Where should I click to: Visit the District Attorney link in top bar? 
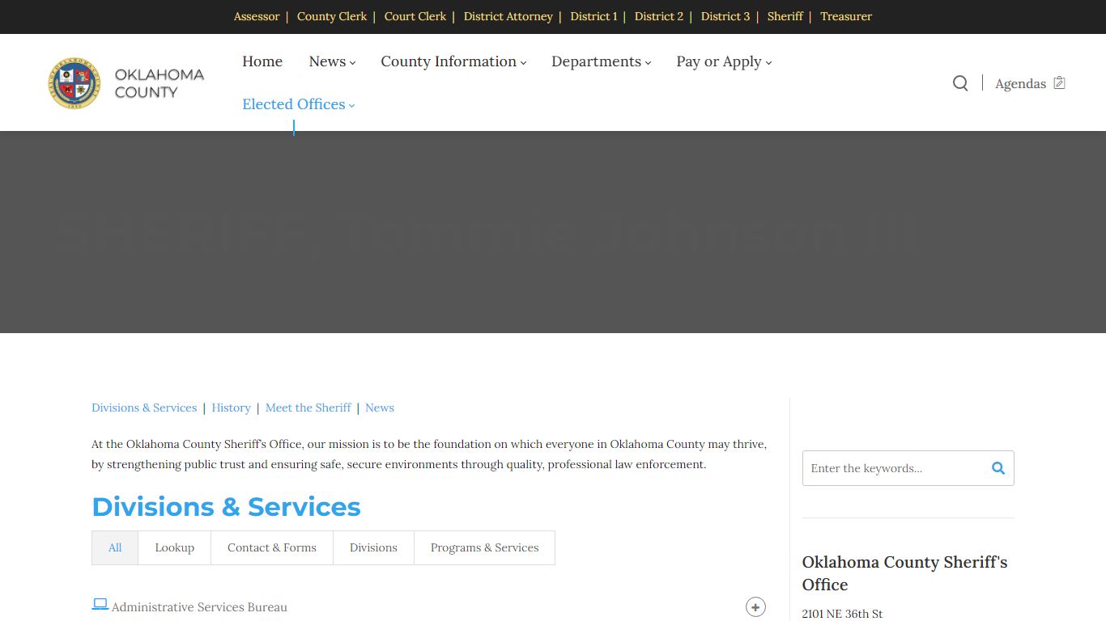[x=508, y=16]
